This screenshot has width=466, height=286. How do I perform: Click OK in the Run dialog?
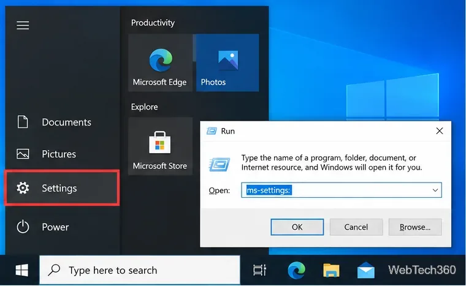click(x=297, y=227)
